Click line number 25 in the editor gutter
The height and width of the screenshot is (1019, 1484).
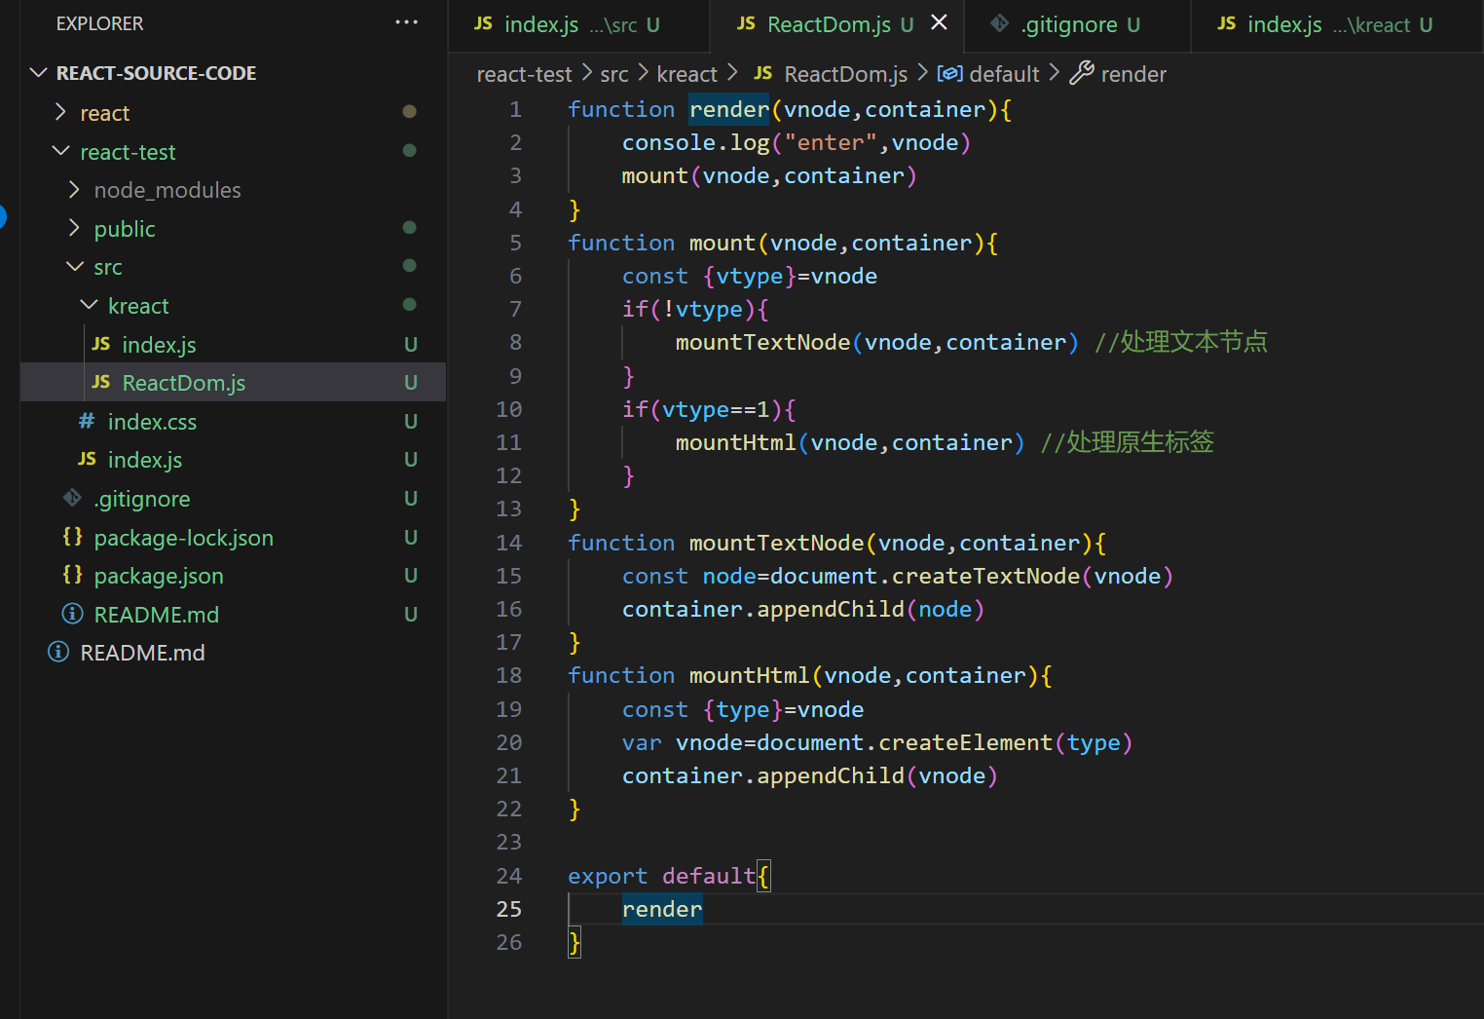tap(508, 908)
